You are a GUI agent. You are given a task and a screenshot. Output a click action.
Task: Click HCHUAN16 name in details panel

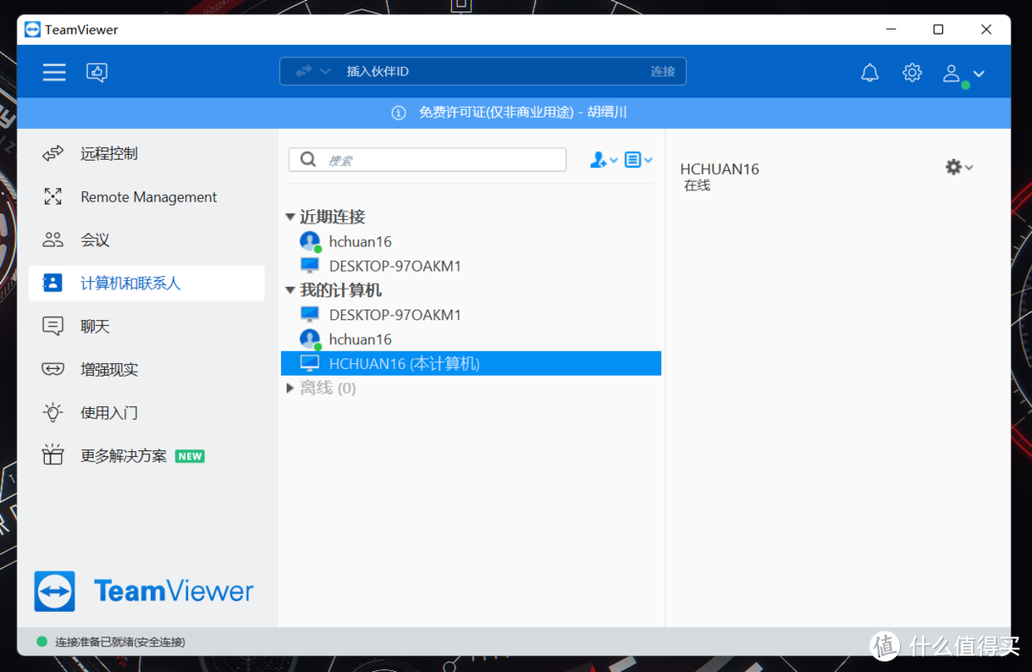tap(720, 169)
